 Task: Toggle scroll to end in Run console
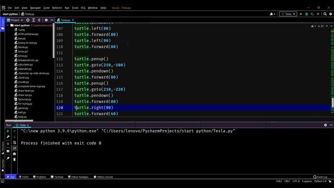click(x=15, y=148)
